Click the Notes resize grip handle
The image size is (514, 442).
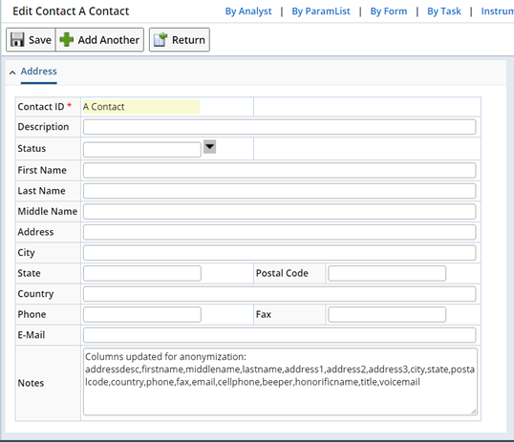473,411
